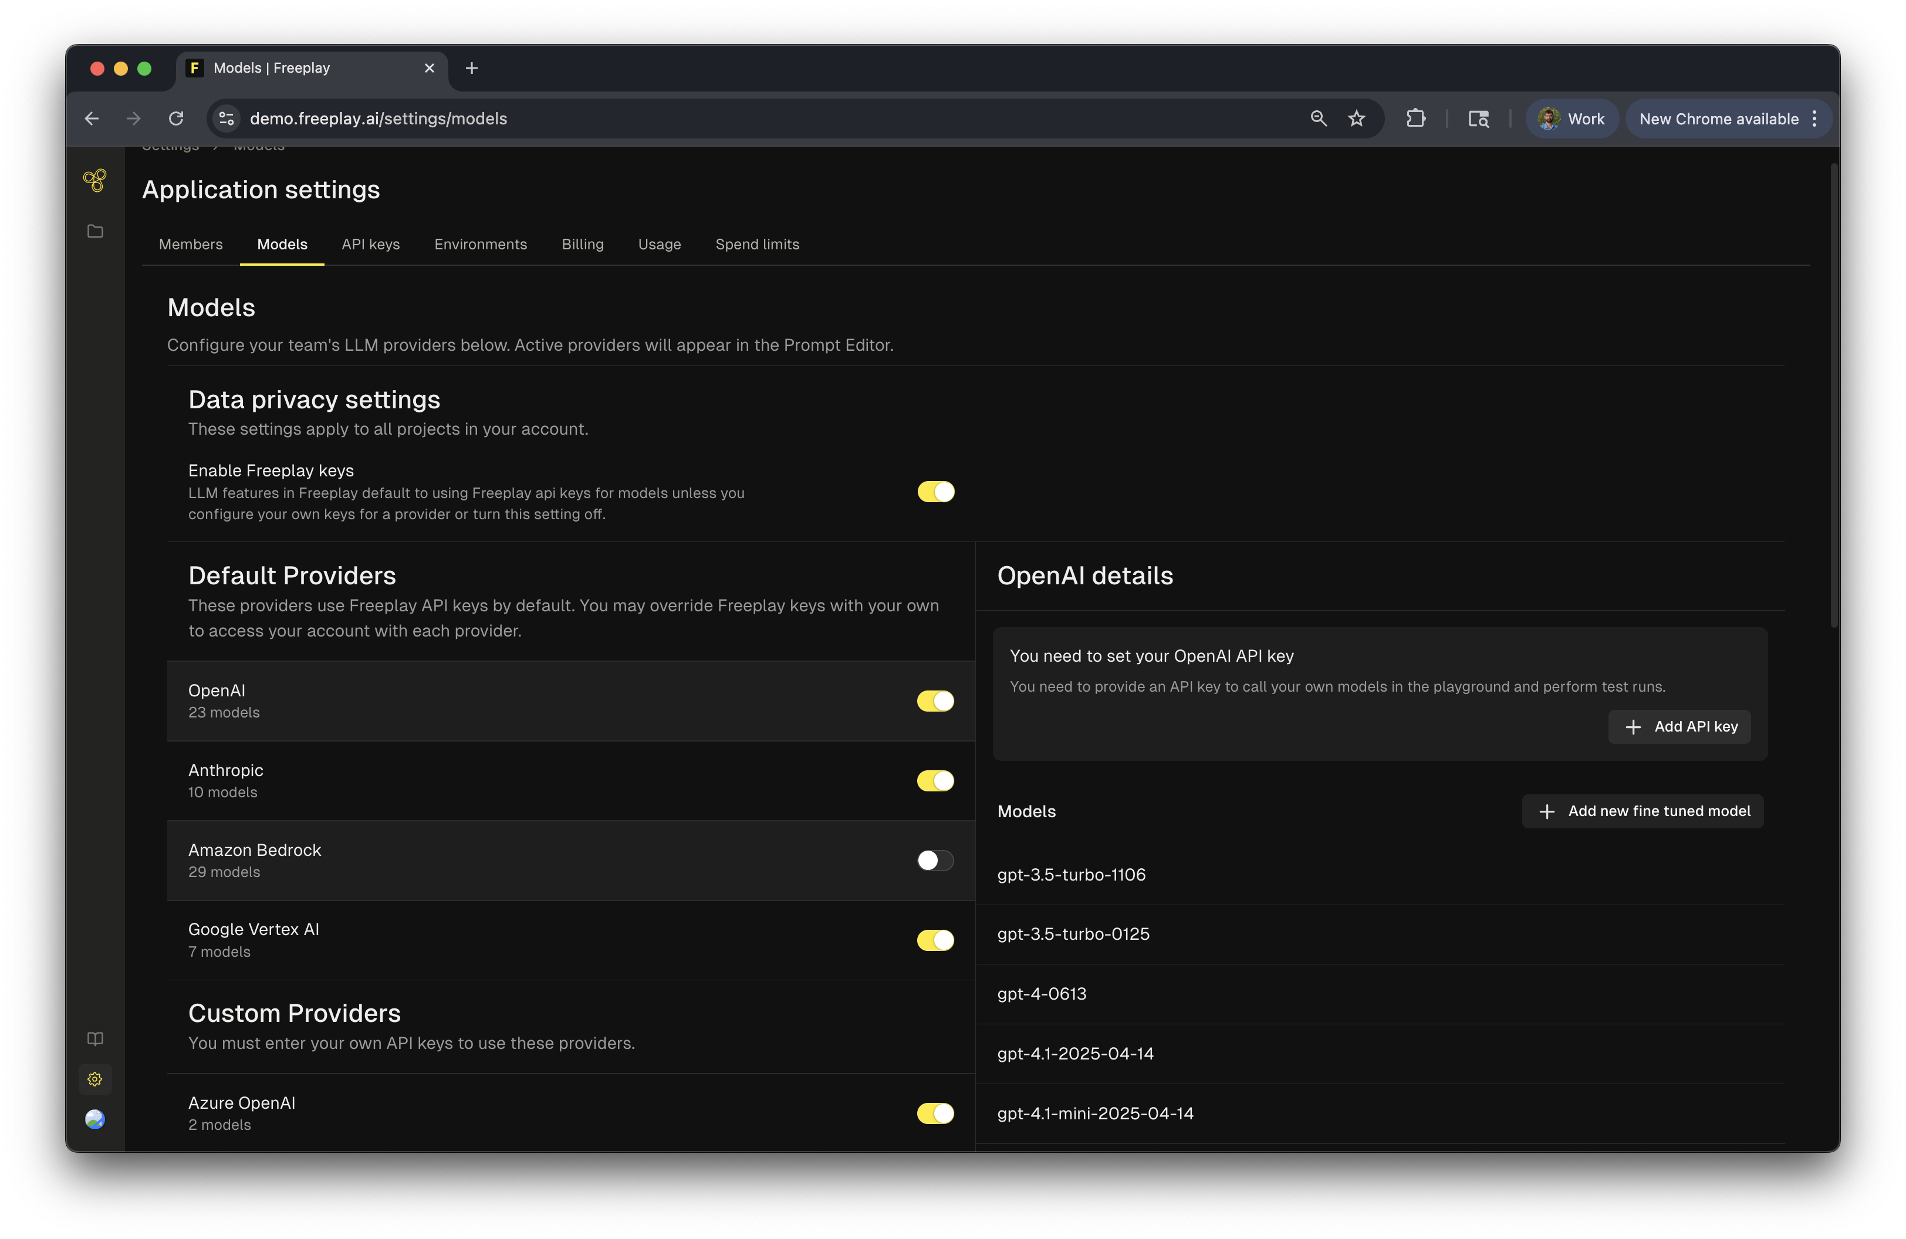
Task: Click the Freeplay logo icon in sidebar
Action: pos(94,180)
